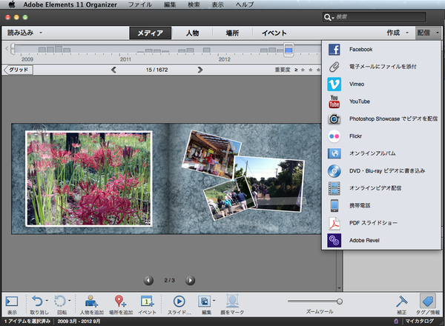The height and width of the screenshot is (326, 445).
Task: Open the 編集 editor options arrow
Action: tap(214, 301)
